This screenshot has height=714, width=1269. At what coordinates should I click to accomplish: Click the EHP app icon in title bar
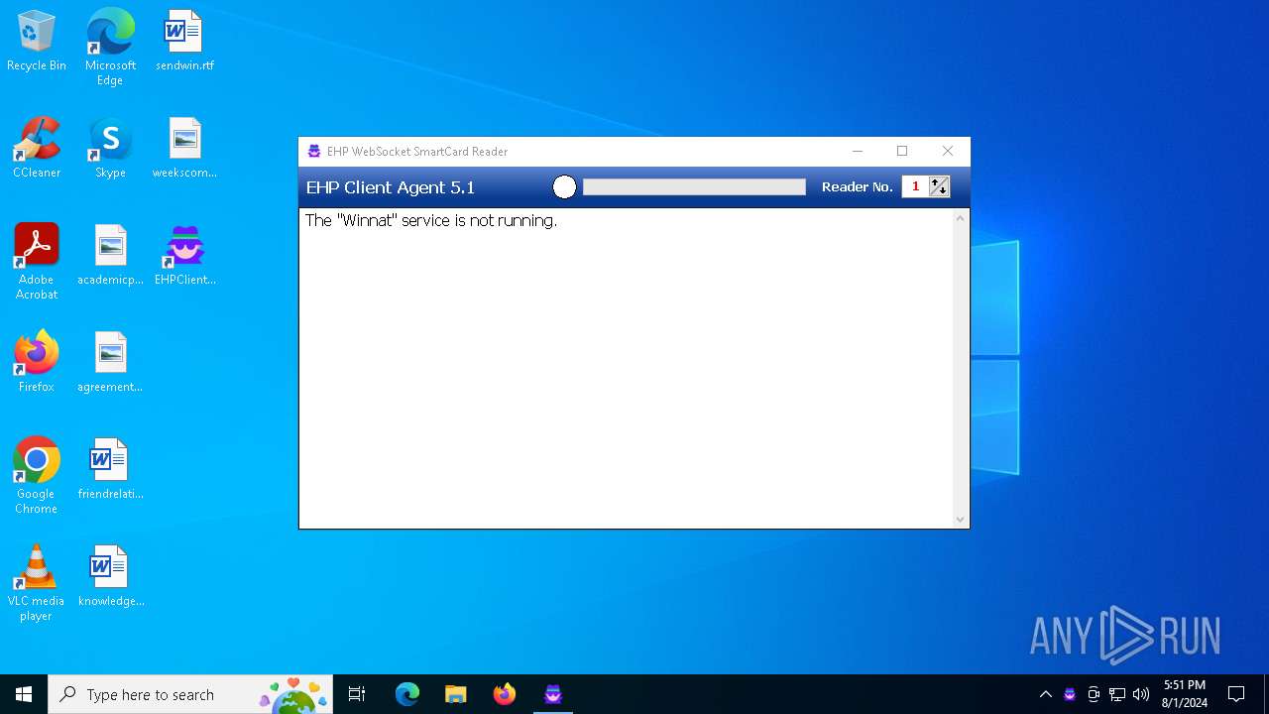tap(314, 152)
